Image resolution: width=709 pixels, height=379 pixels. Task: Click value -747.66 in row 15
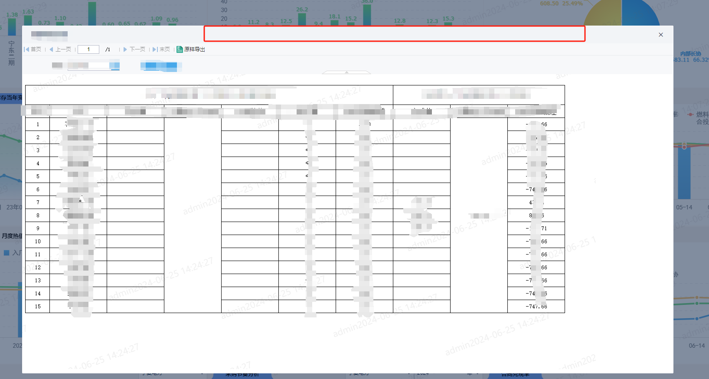tap(536, 307)
